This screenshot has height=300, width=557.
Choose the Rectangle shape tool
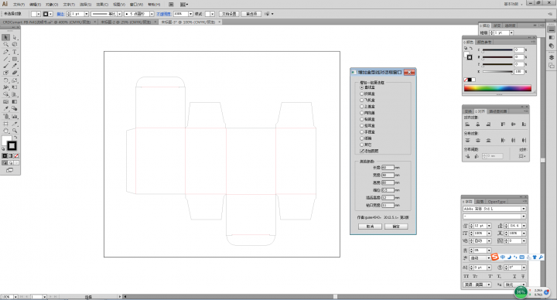(x=15, y=59)
